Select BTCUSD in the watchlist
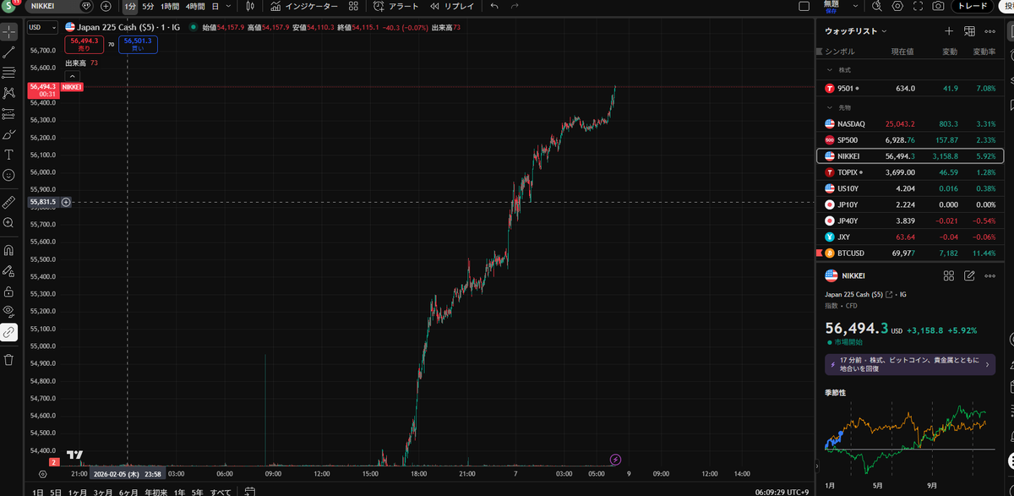1014x496 pixels. coord(910,253)
